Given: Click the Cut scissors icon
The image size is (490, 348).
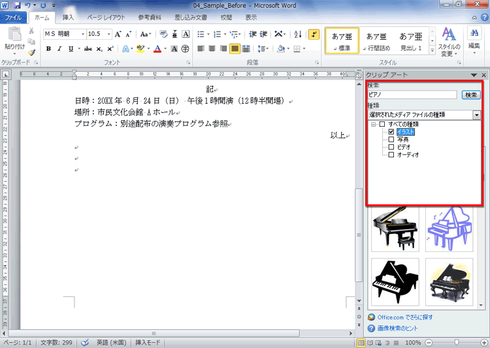Looking at the screenshot, I should point(31,31).
